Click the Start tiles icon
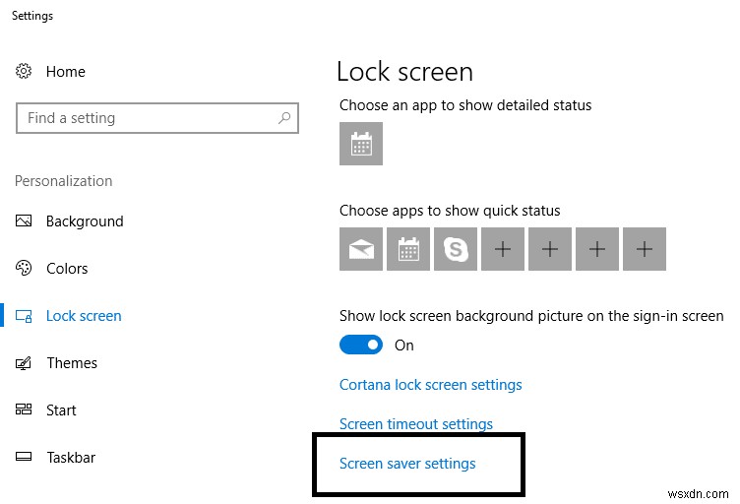The width and height of the screenshot is (740, 504). [24, 409]
